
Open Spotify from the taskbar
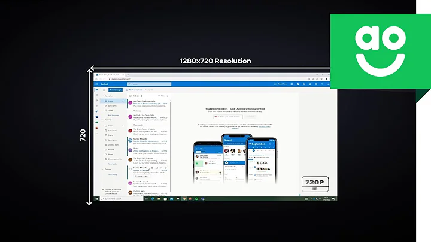click(x=196, y=199)
